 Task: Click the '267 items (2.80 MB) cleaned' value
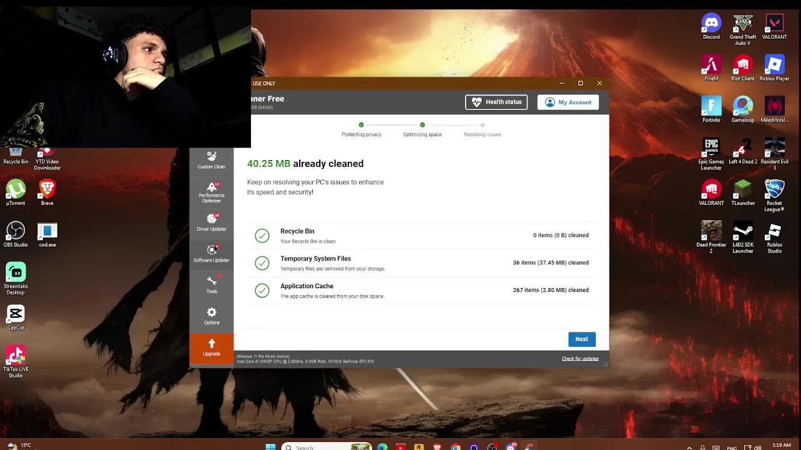point(551,290)
